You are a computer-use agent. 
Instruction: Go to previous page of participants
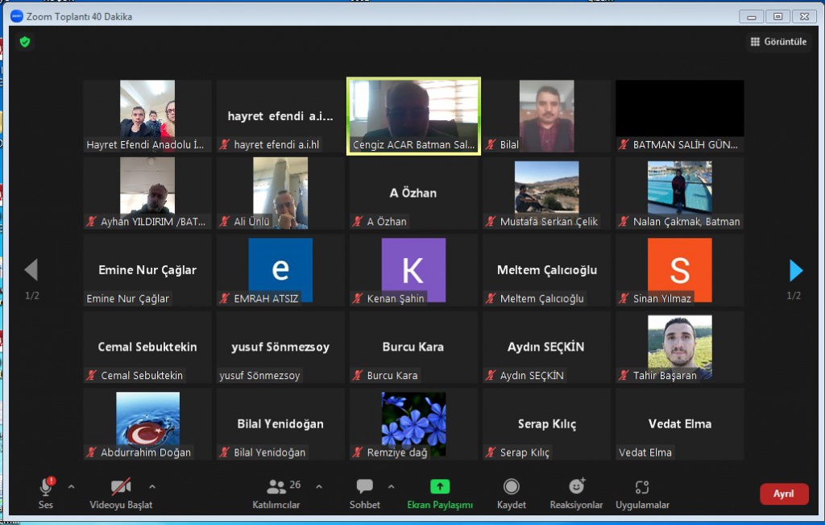(x=31, y=270)
